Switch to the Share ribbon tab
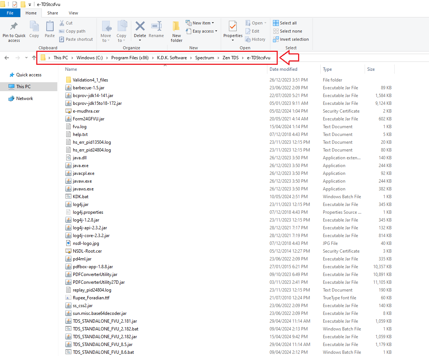This screenshot has width=429, height=356. pos(53,13)
